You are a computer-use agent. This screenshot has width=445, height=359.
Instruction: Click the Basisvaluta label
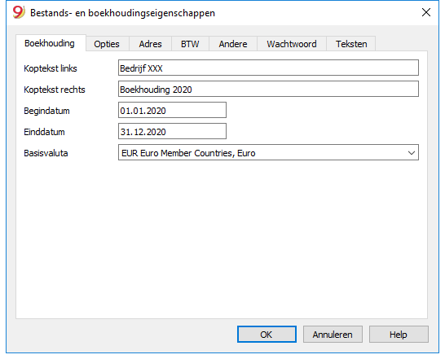coord(46,153)
